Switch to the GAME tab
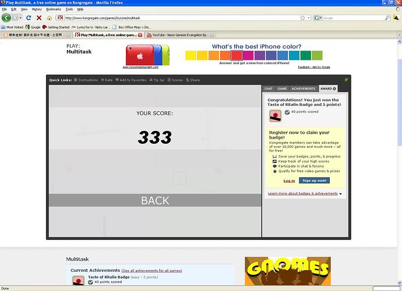This screenshot has width=402, height=291. click(x=282, y=88)
